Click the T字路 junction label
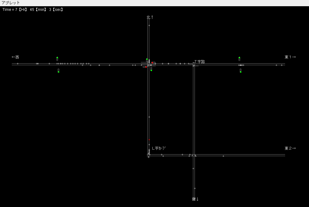Viewport: 309px width, 207px height. pyautogui.click(x=199, y=61)
